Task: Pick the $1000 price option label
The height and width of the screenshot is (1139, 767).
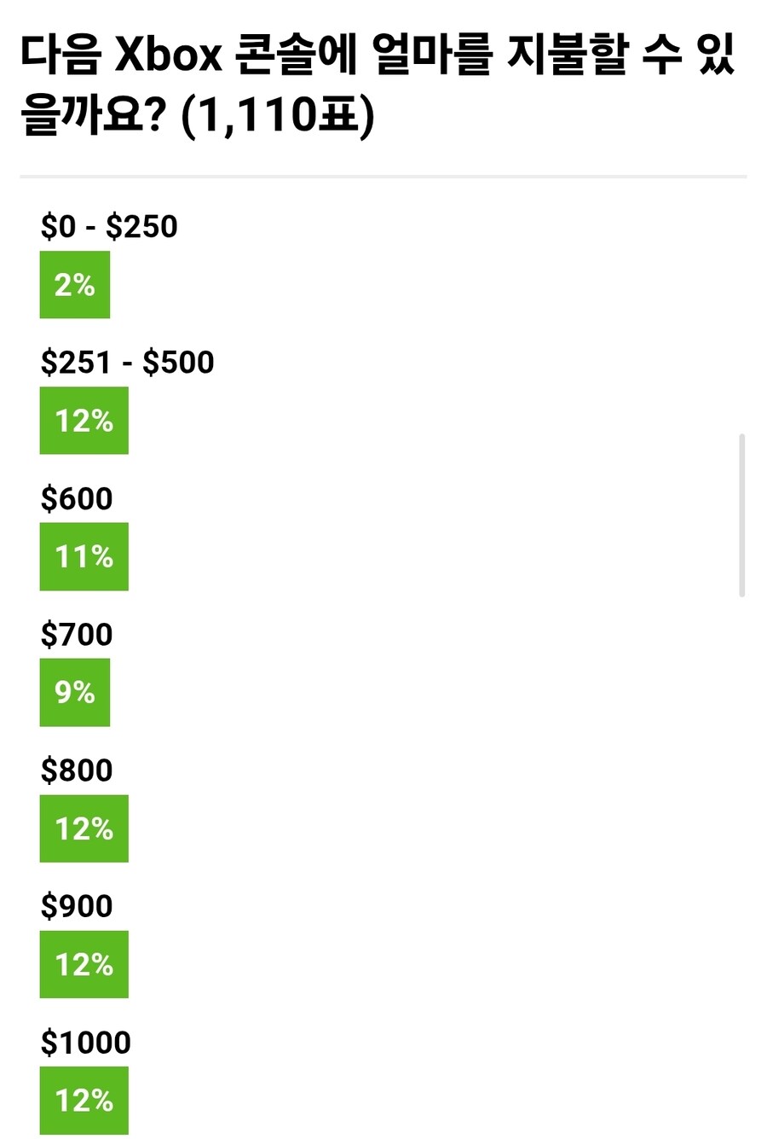Action: click(x=86, y=1043)
